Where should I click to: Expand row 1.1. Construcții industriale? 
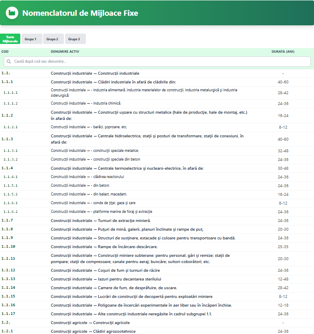[x=95, y=73]
